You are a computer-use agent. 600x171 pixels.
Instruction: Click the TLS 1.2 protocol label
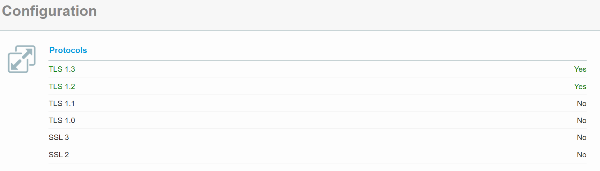(62, 87)
